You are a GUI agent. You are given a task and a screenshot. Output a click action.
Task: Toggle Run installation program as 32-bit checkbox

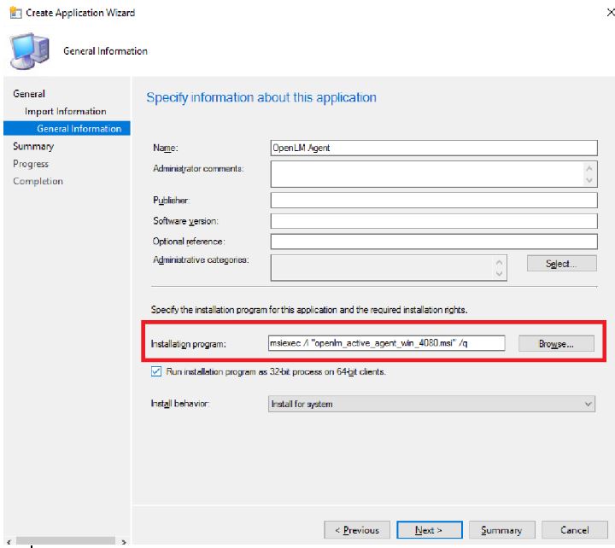(x=155, y=371)
